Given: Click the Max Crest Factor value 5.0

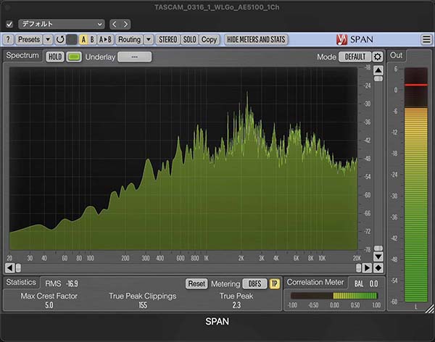Looking at the screenshot, I should pyautogui.click(x=49, y=305).
